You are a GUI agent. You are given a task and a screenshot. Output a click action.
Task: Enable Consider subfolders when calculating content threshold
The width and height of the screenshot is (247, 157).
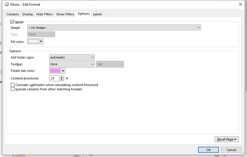pos(13,85)
